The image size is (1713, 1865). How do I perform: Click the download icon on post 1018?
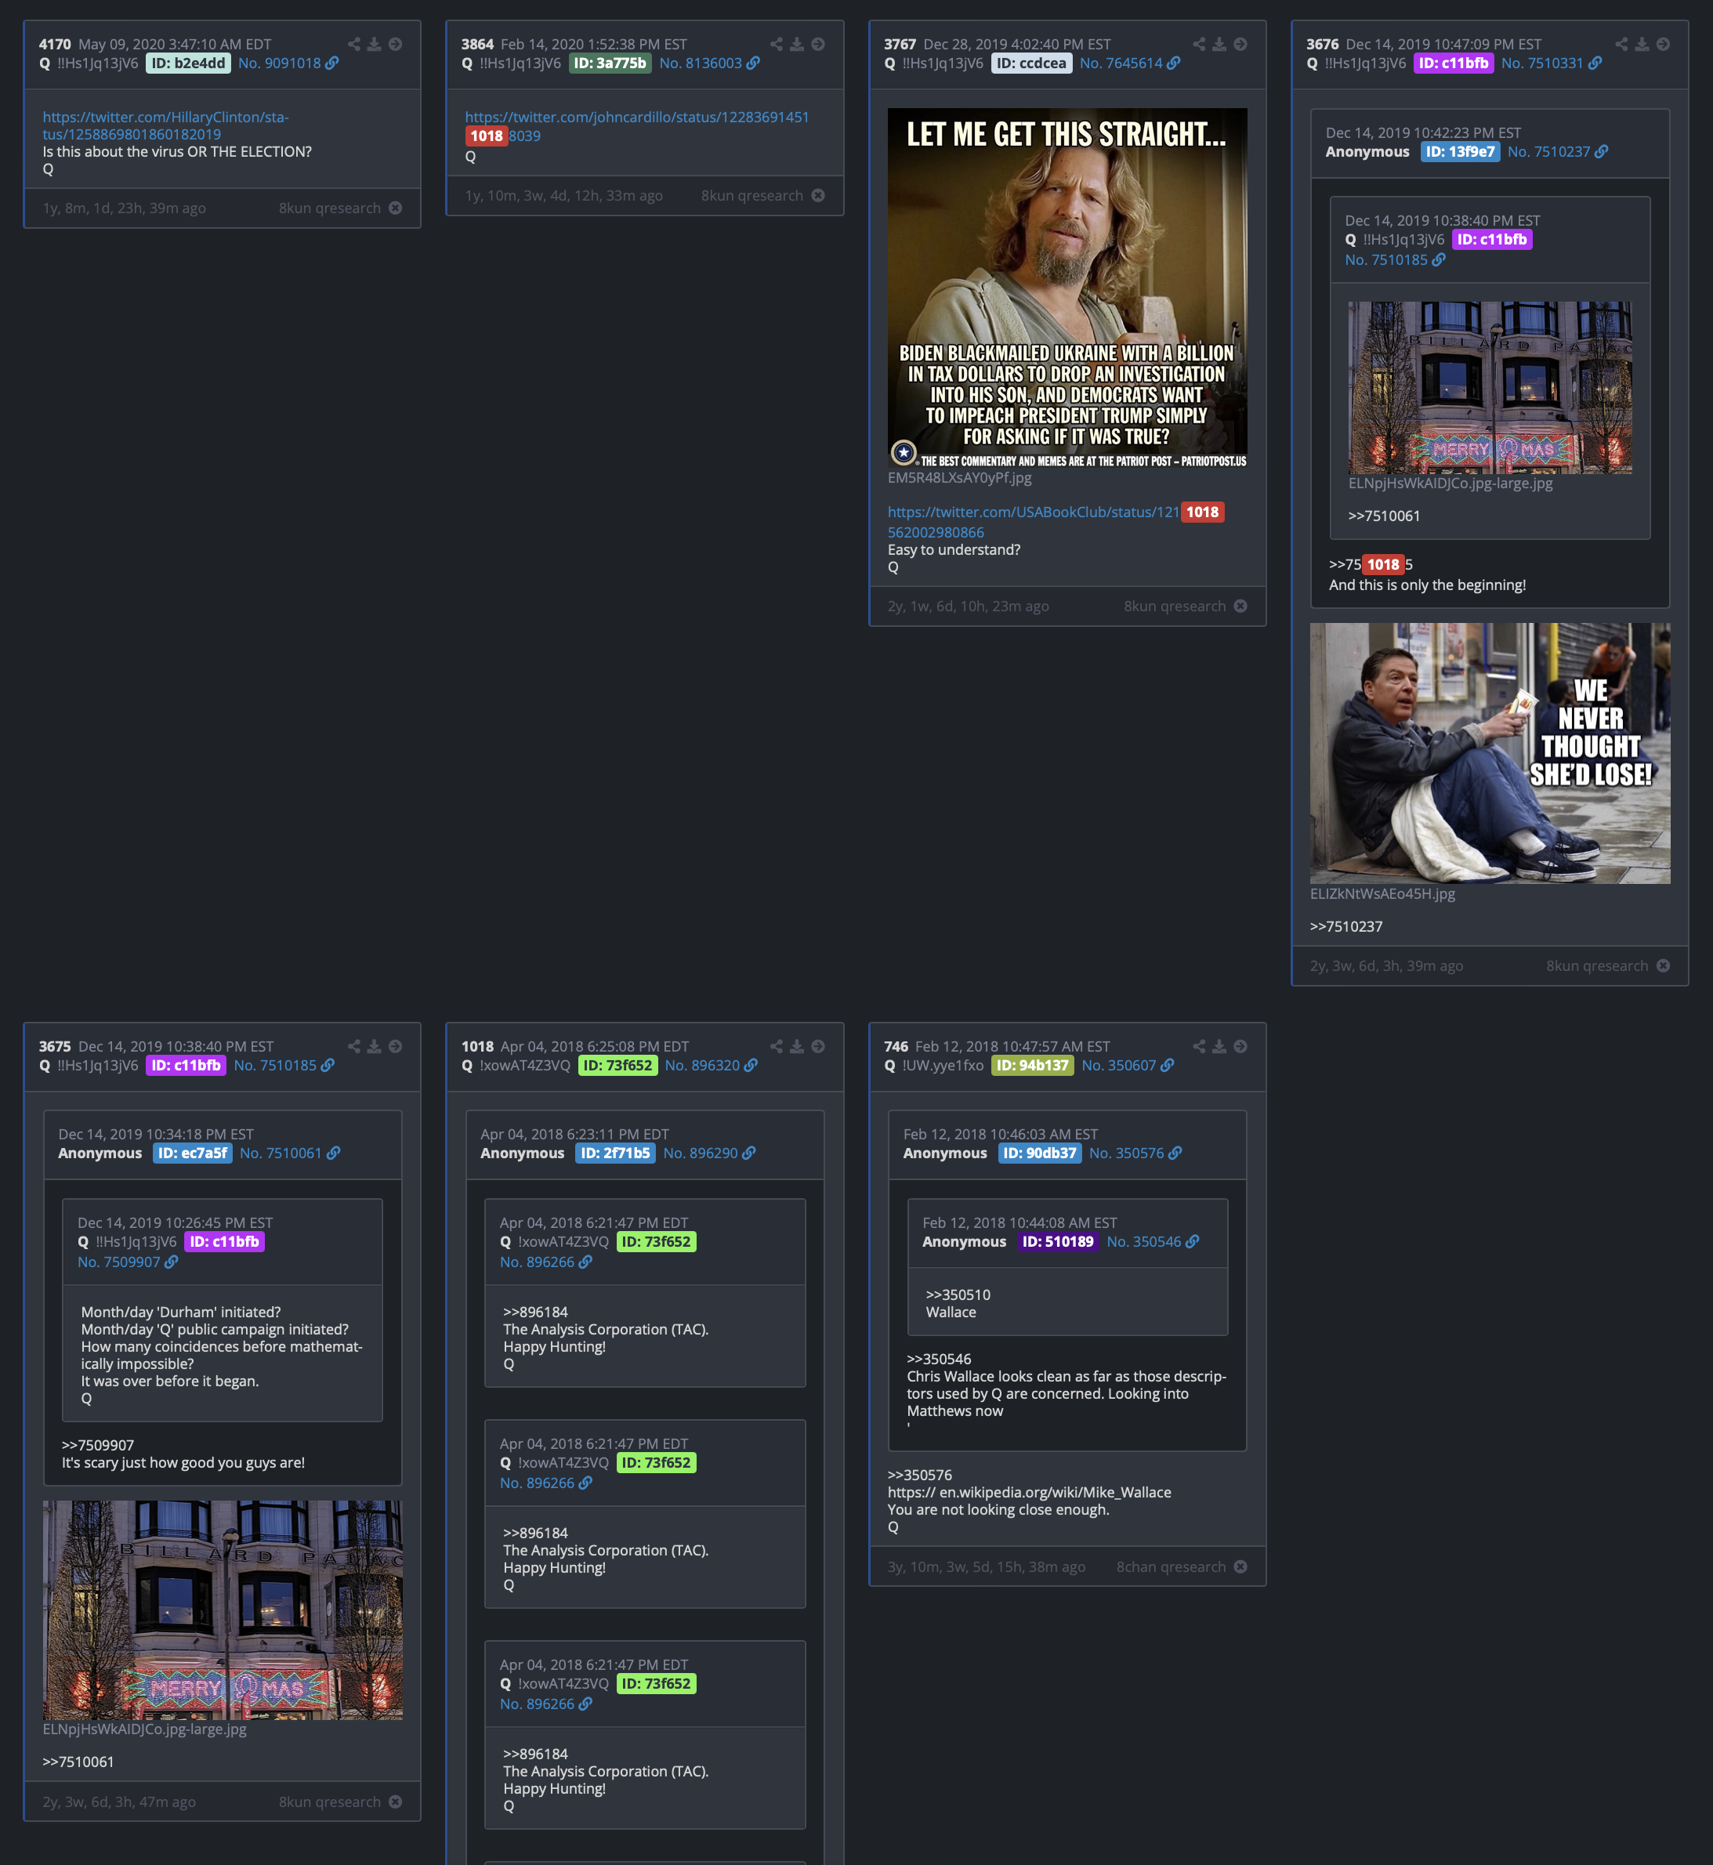797,1046
